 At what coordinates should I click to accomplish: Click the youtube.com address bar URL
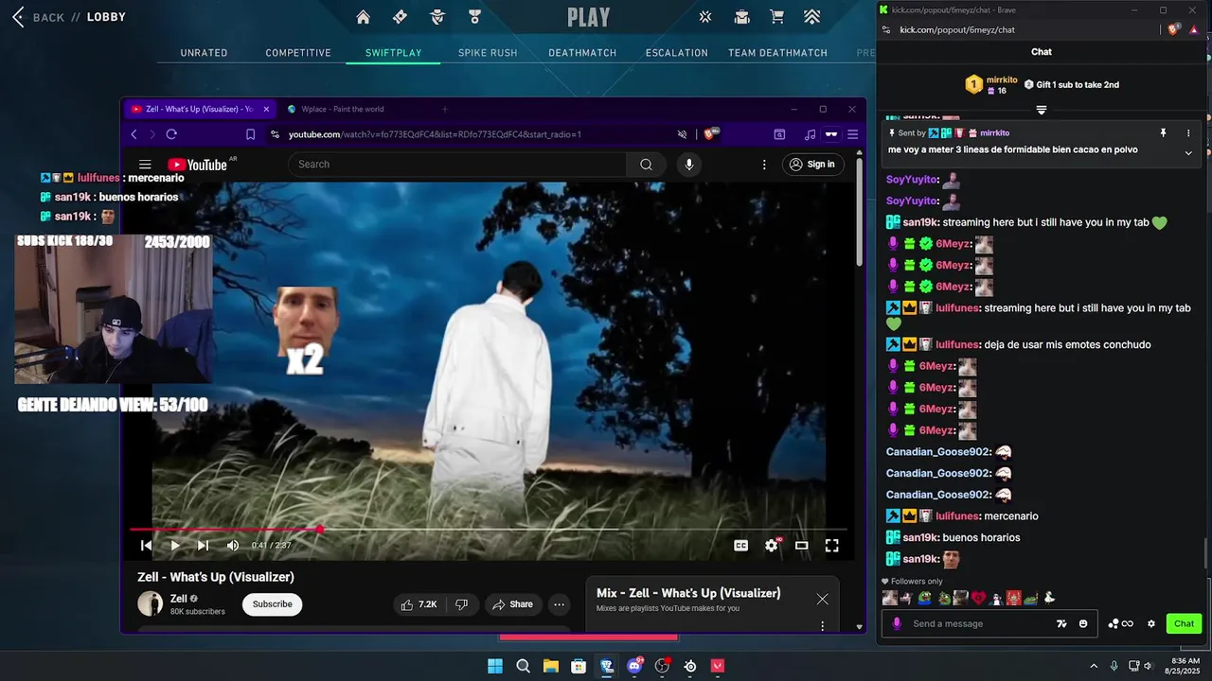pos(435,134)
